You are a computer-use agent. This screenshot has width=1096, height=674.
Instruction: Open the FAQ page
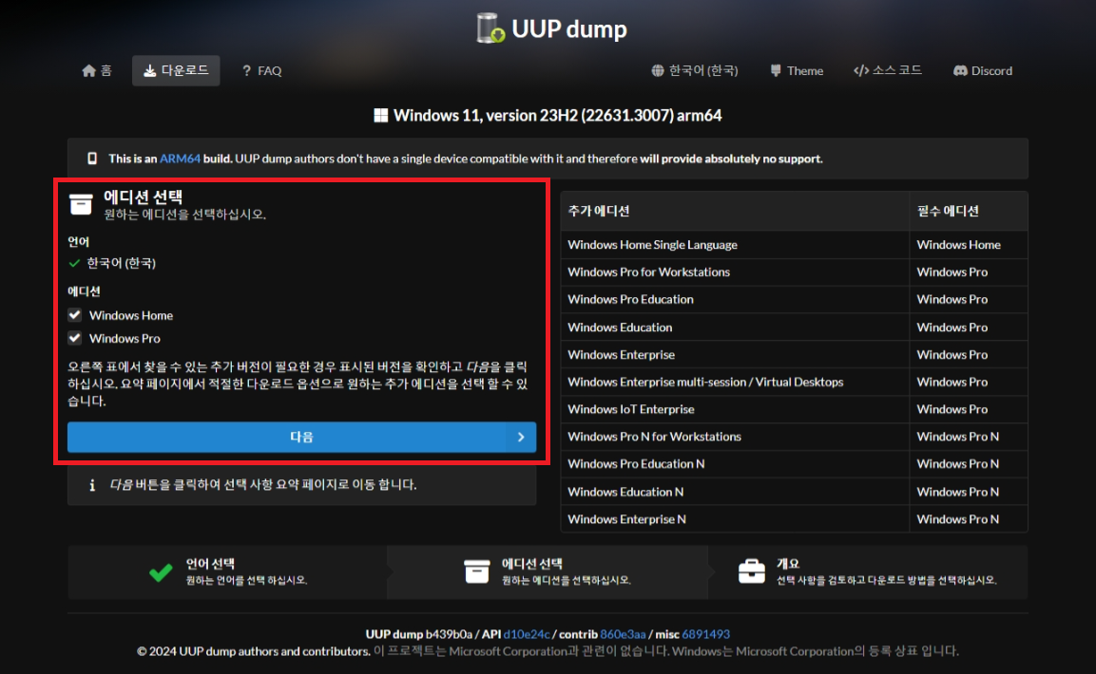point(261,70)
